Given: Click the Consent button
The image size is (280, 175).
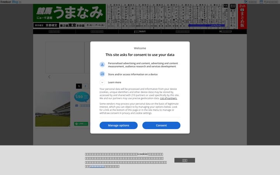Looking at the screenshot, I should tap(161, 125).
